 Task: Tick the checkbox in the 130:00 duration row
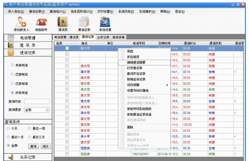67,125
